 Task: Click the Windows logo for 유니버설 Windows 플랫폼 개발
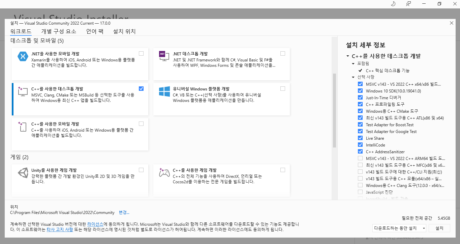pos(164,92)
